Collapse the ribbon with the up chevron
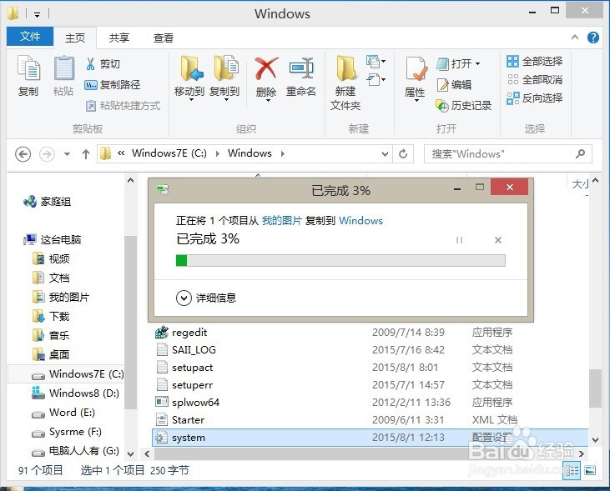The width and height of the screenshot is (610, 491). [x=575, y=38]
